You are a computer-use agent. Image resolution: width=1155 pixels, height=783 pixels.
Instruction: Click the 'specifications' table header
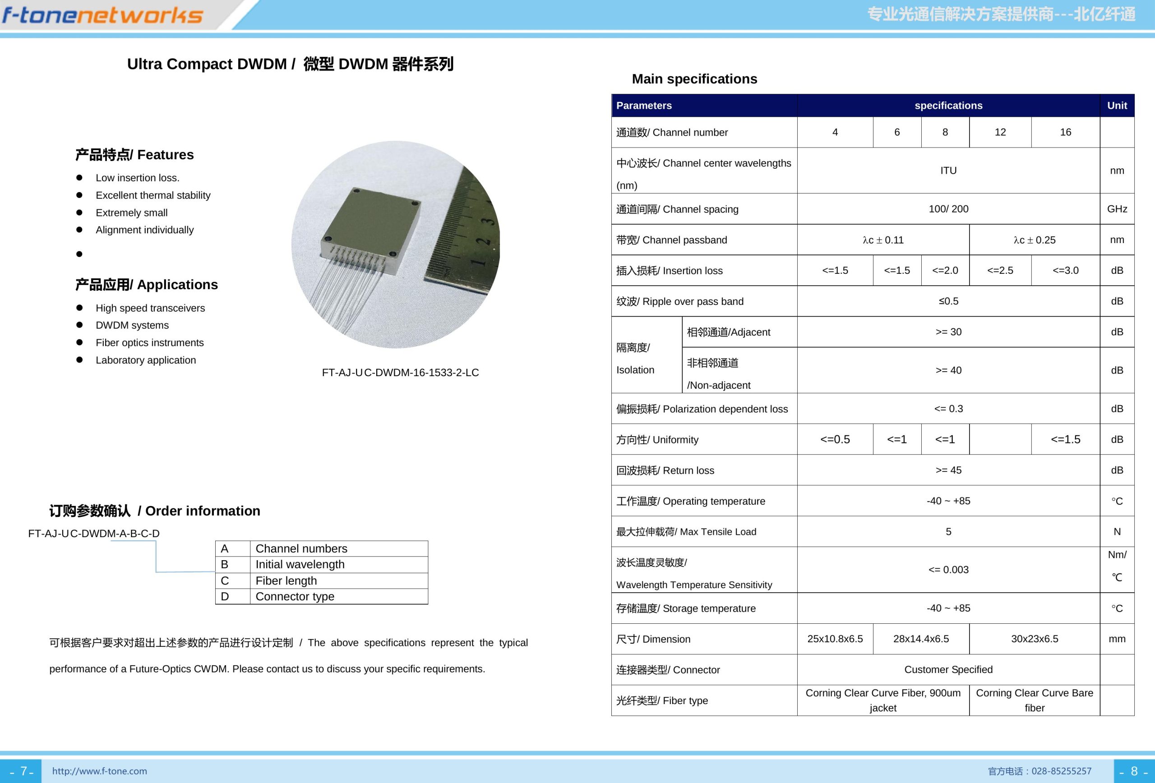(x=948, y=106)
